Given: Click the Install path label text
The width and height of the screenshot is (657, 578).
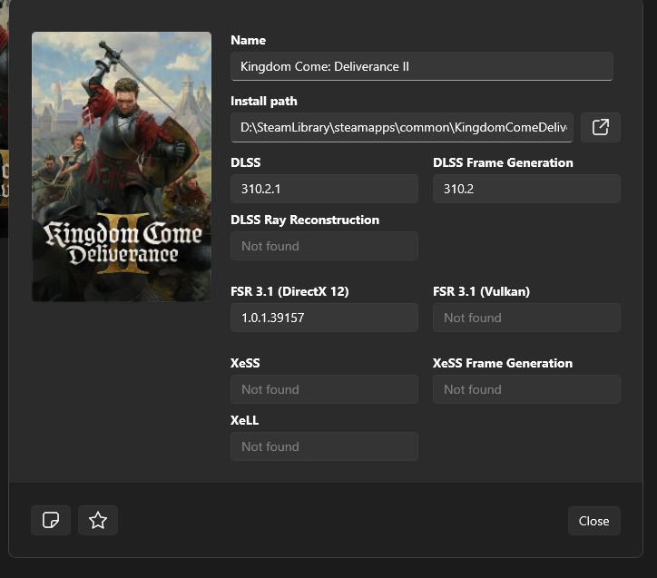Looking at the screenshot, I should (x=263, y=101).
